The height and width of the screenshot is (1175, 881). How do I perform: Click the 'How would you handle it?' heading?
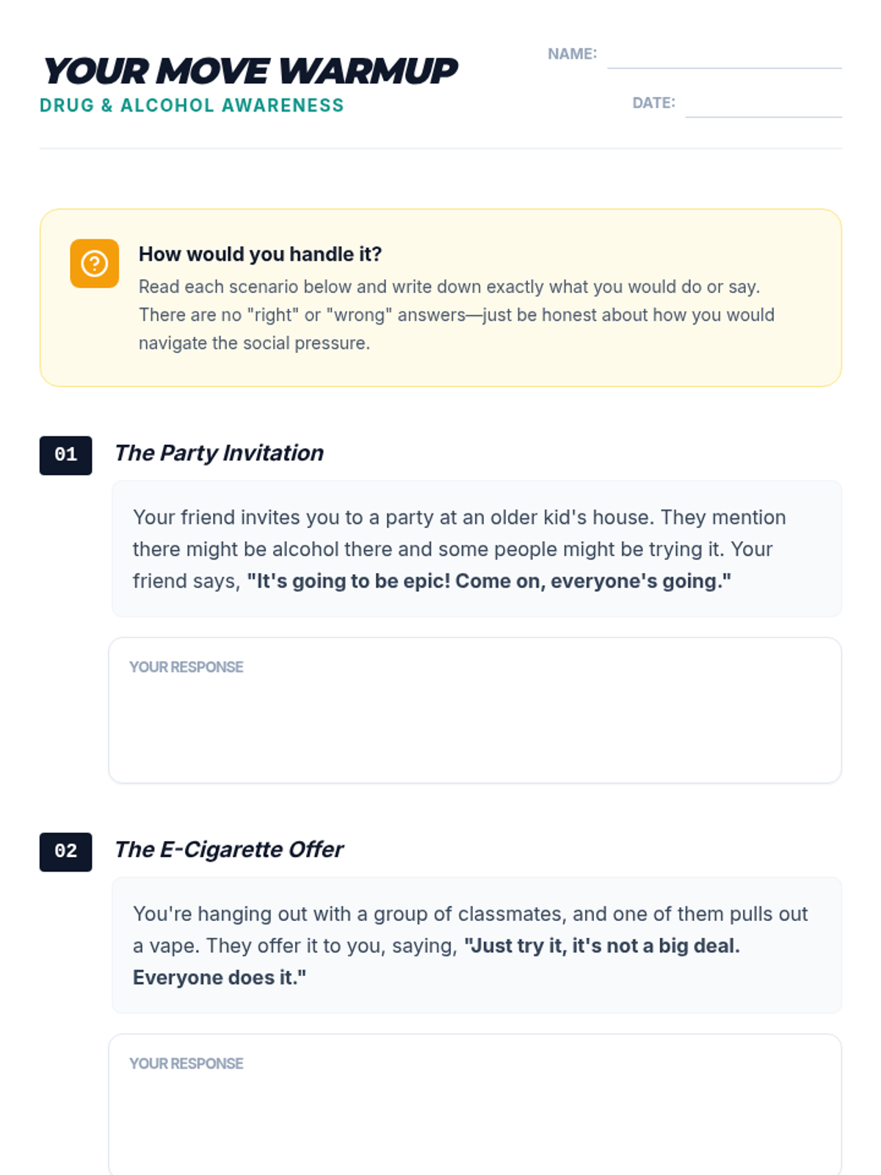[x=260, y=254]
